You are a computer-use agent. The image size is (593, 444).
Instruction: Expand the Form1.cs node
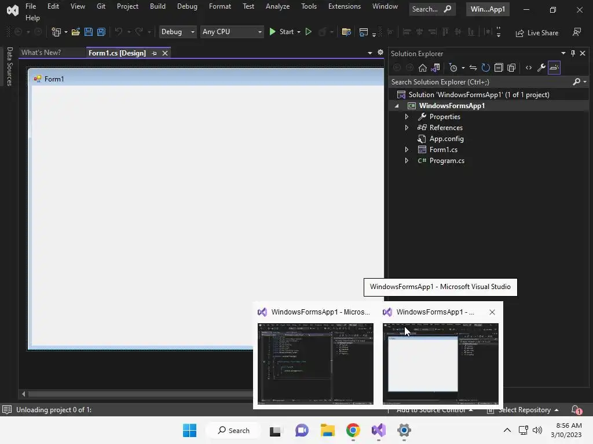click(x=407, y=150)
